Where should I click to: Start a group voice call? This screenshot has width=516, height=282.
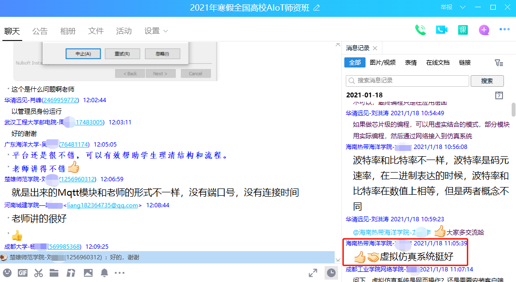(420, 30)
